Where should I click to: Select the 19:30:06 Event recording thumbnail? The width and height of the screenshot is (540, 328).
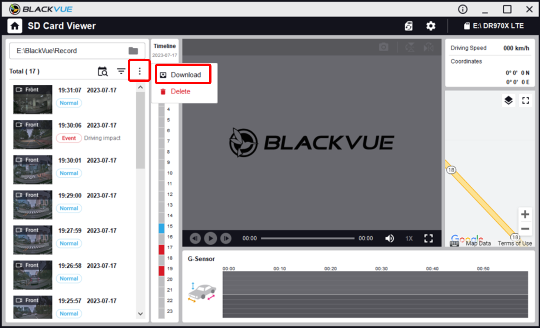tap(33, 135)
